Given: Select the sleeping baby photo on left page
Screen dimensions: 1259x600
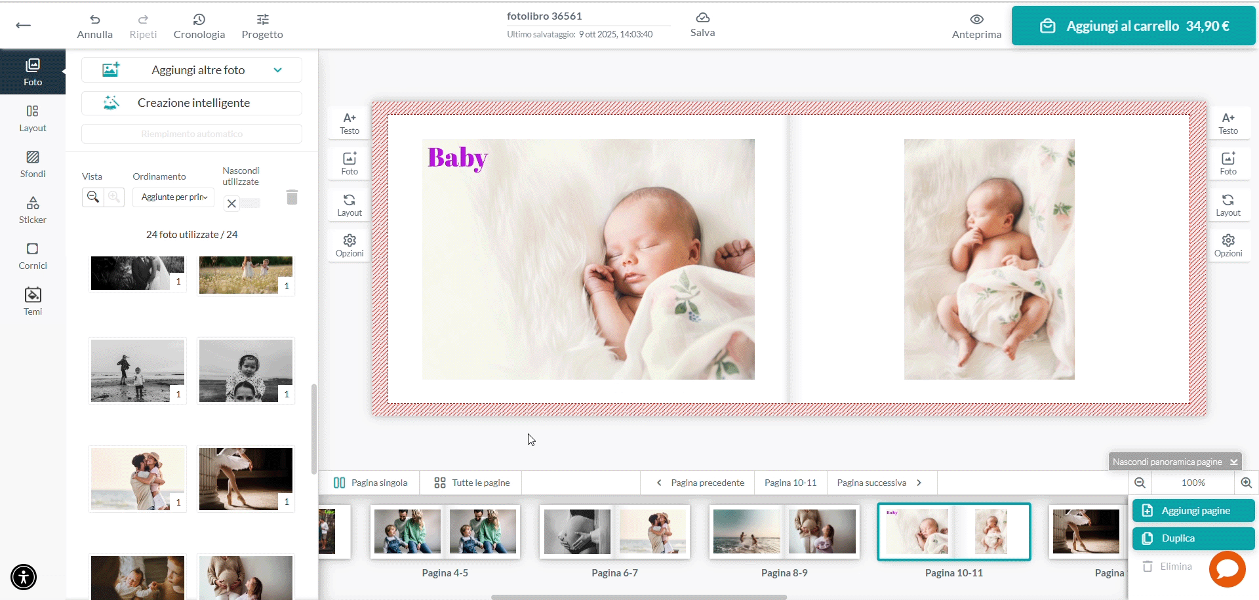Looking at the screenshot, I should pyautogui.click(x=588, y=259).
